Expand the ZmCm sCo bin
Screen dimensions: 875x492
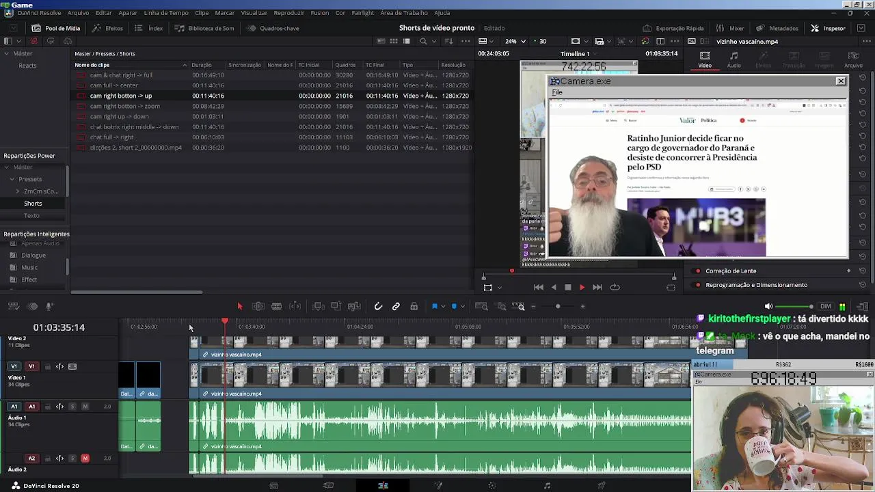point(18,191)
